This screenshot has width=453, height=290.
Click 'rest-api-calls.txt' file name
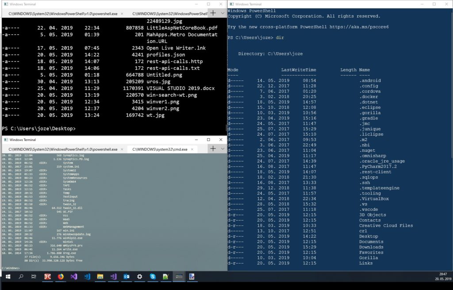coord(173,68)
